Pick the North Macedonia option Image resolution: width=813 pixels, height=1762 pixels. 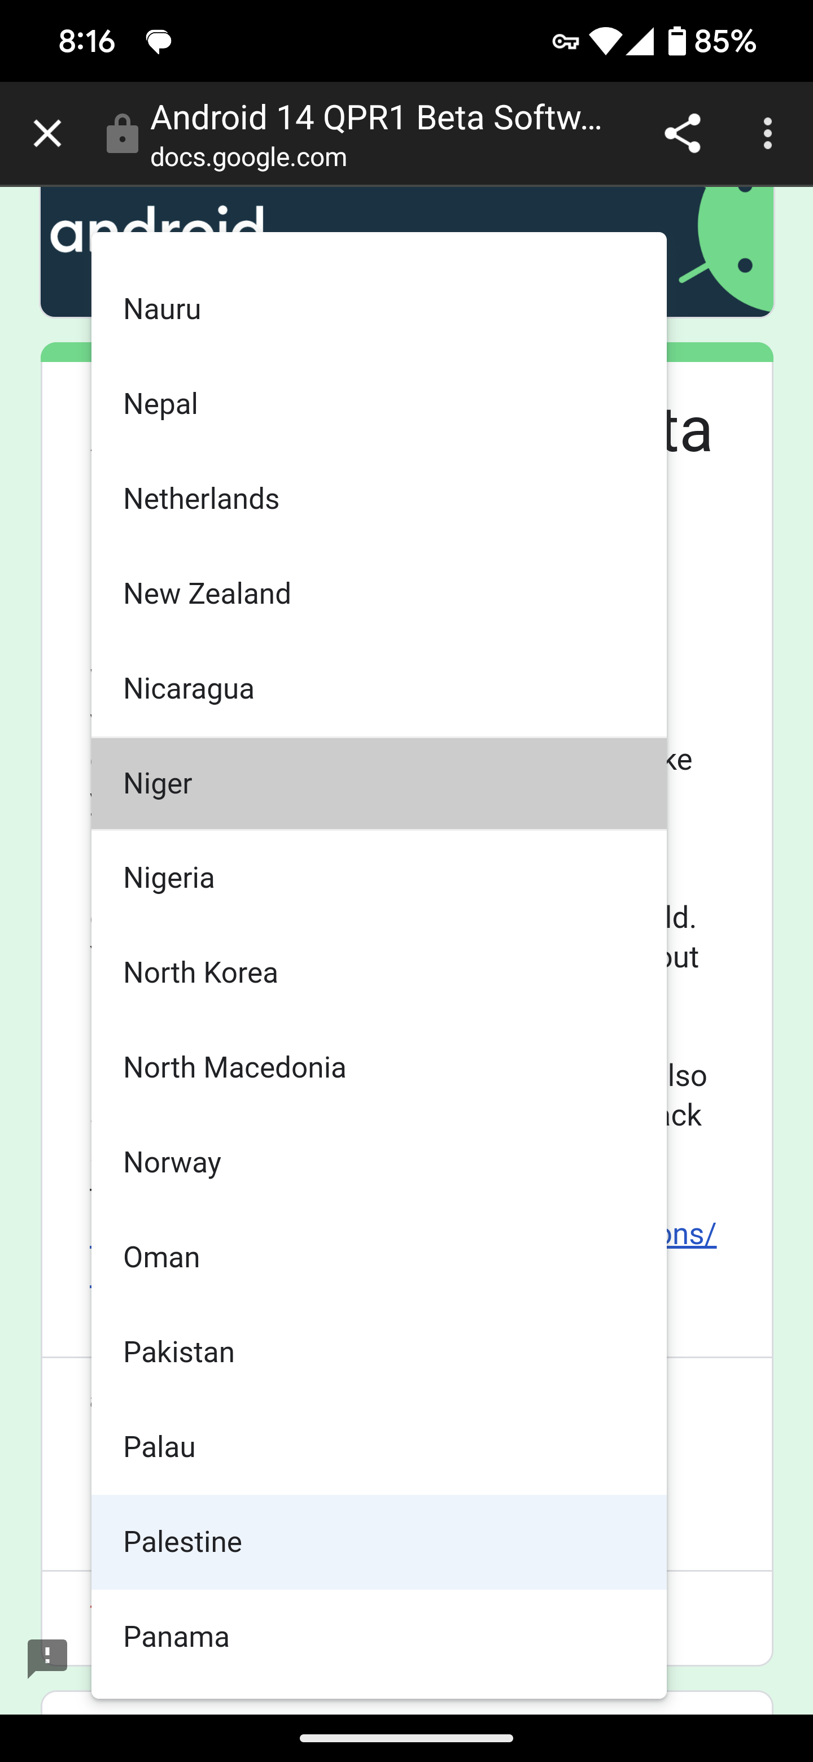pos(379,1068)
